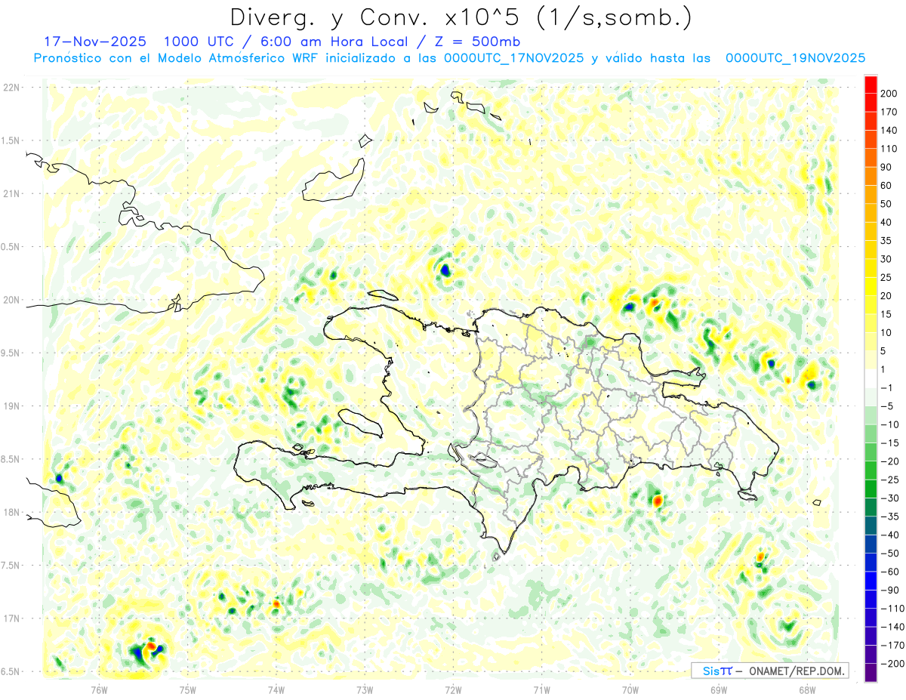Select the "72W" longitude label
The height and width of the screenshot is (700, 906).
[x=453, y=689]
